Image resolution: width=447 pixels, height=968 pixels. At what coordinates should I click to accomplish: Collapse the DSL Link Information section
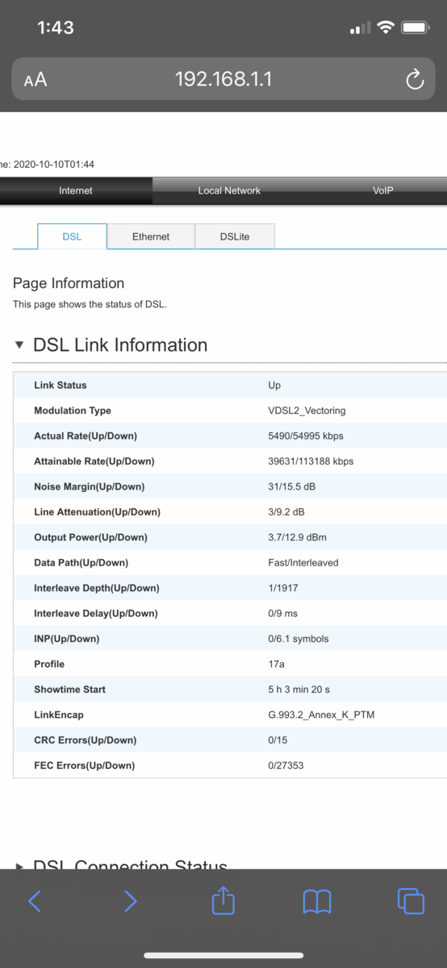(20, 345)
